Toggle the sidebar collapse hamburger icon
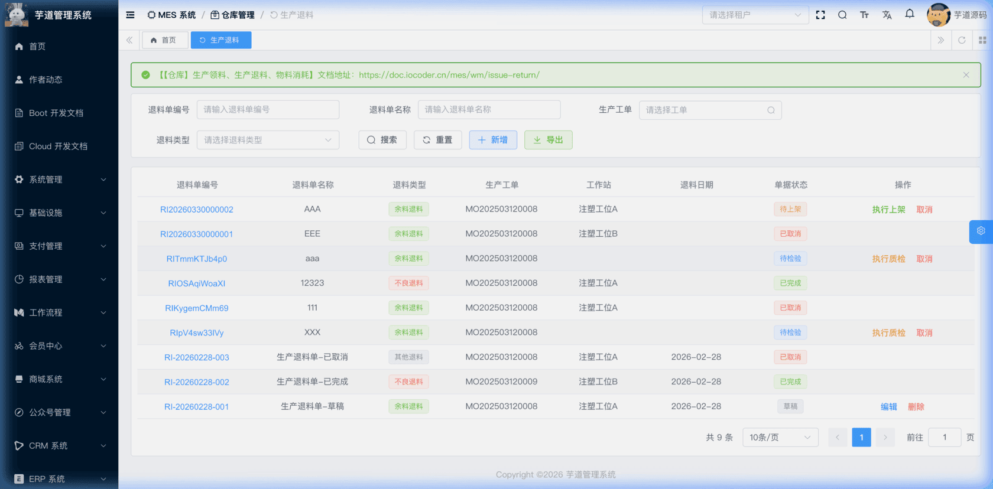 [130, 15]
